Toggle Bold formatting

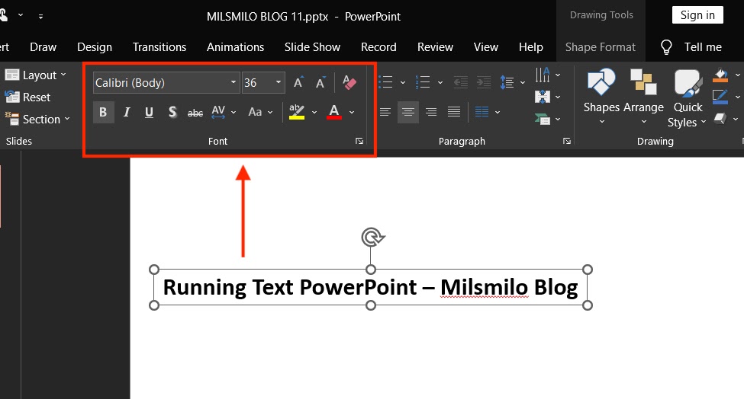(x=103, y=112)
